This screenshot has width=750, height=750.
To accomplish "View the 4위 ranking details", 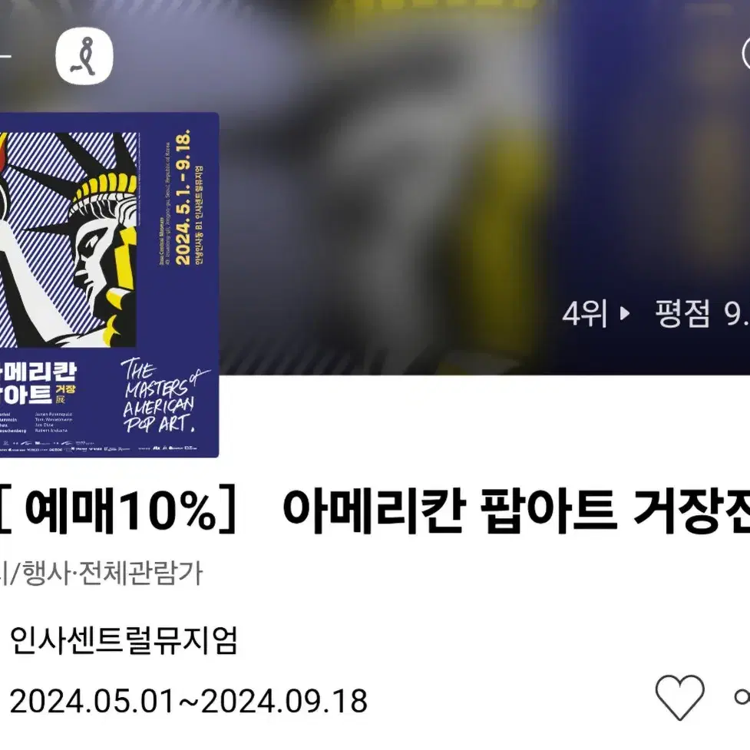I will [x=584, y=314].
